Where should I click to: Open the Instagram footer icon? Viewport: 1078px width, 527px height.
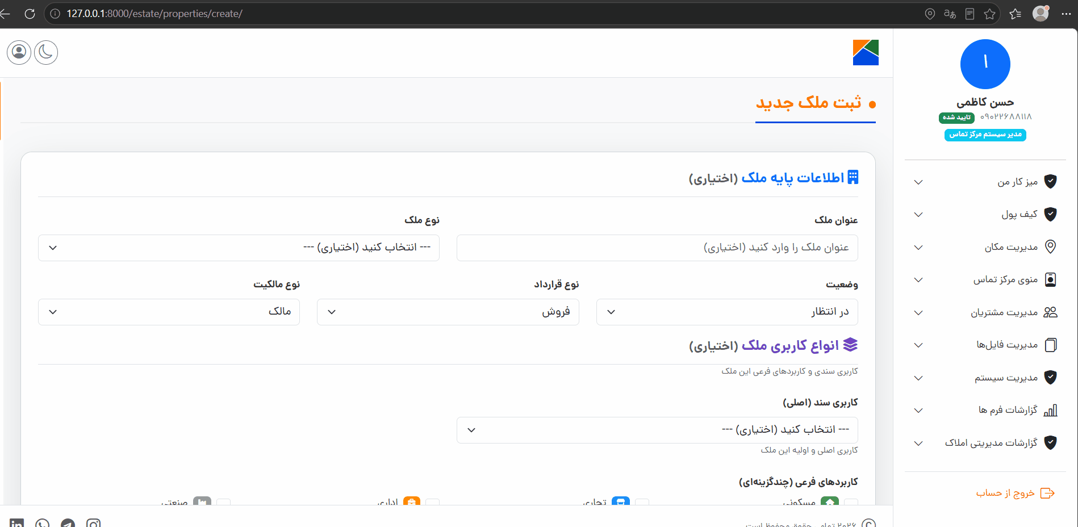(94, 524)
